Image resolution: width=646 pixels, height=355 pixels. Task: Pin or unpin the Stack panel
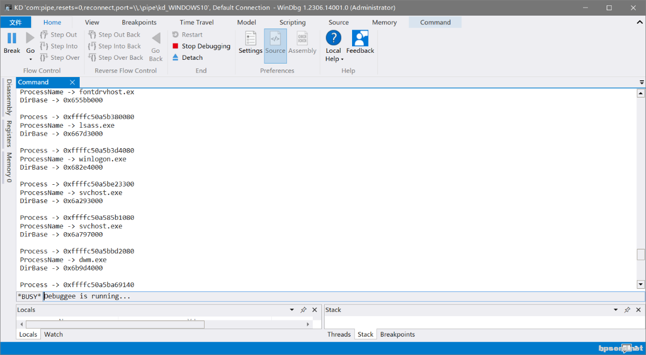tap(627, 310)
